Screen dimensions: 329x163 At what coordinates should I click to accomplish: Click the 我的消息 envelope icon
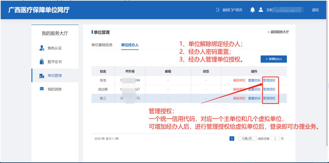pos(42,89)
